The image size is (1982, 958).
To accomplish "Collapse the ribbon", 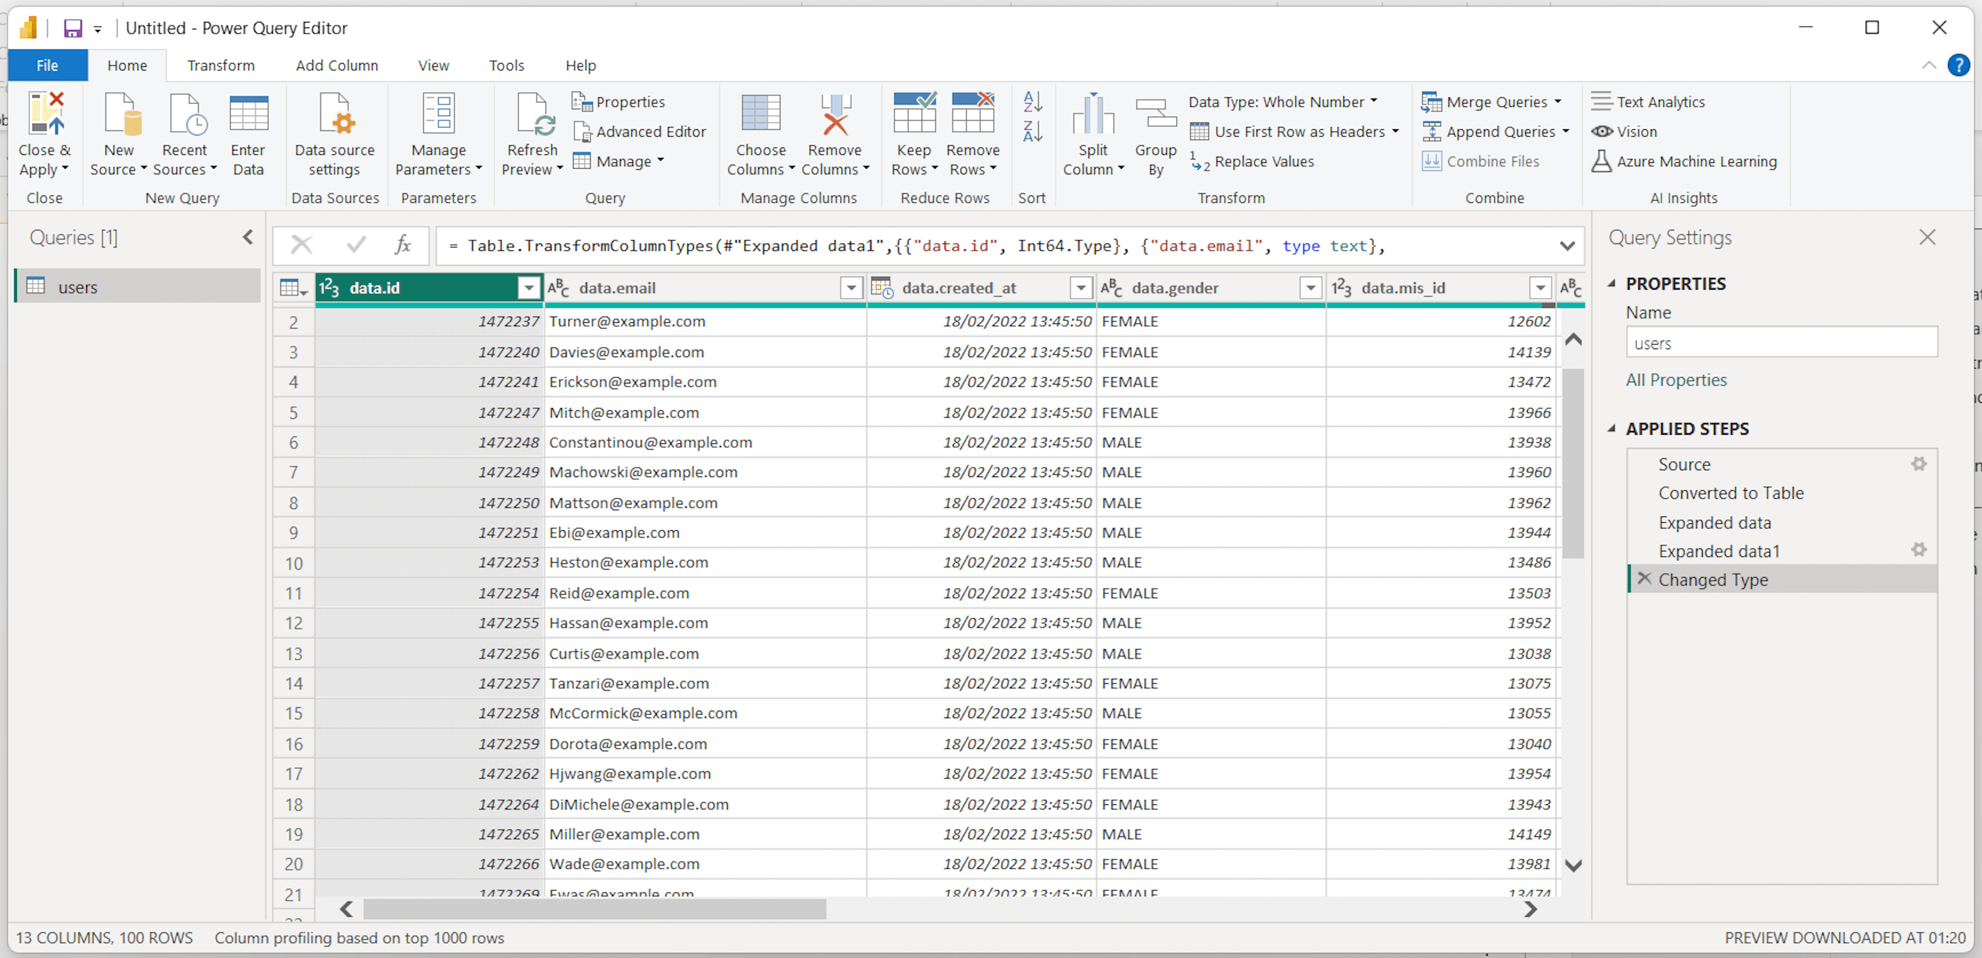I will pos(1928,66).
